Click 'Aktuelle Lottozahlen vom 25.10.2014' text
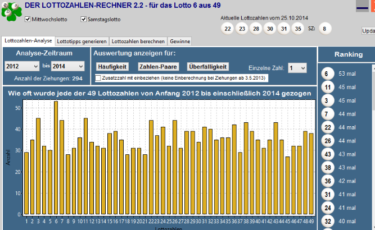Image resolution: width=375 pixels, height=230 pixels. tap(264, 18)
